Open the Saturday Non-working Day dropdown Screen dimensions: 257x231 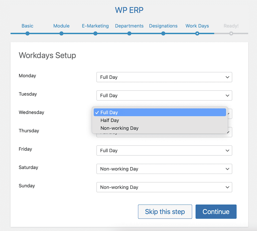coord(164,169)
